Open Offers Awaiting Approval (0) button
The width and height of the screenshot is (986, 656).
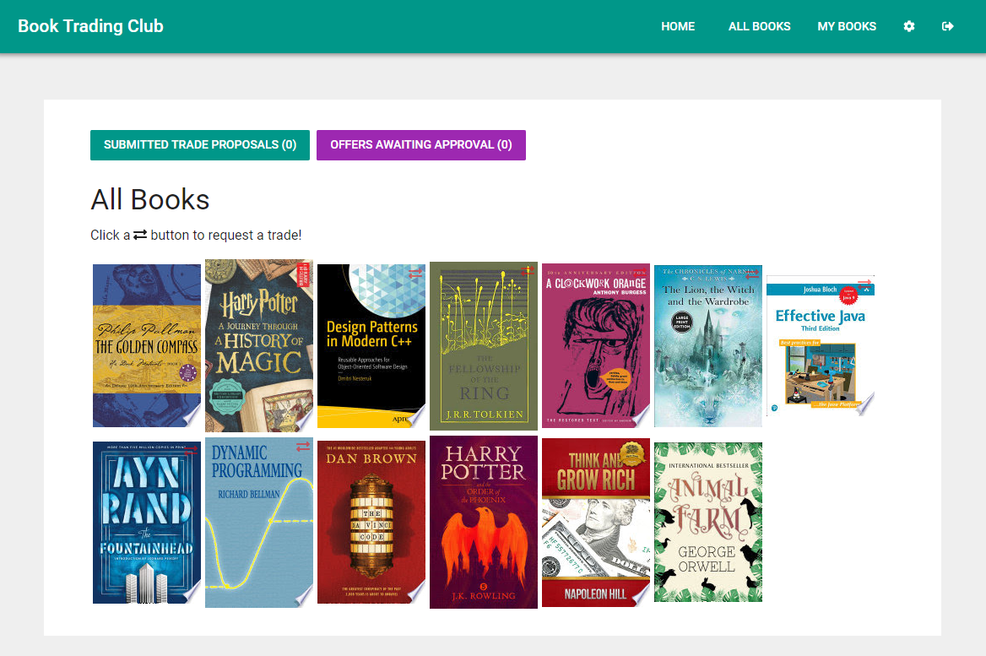pyautogui.click(x=420, y=145)
